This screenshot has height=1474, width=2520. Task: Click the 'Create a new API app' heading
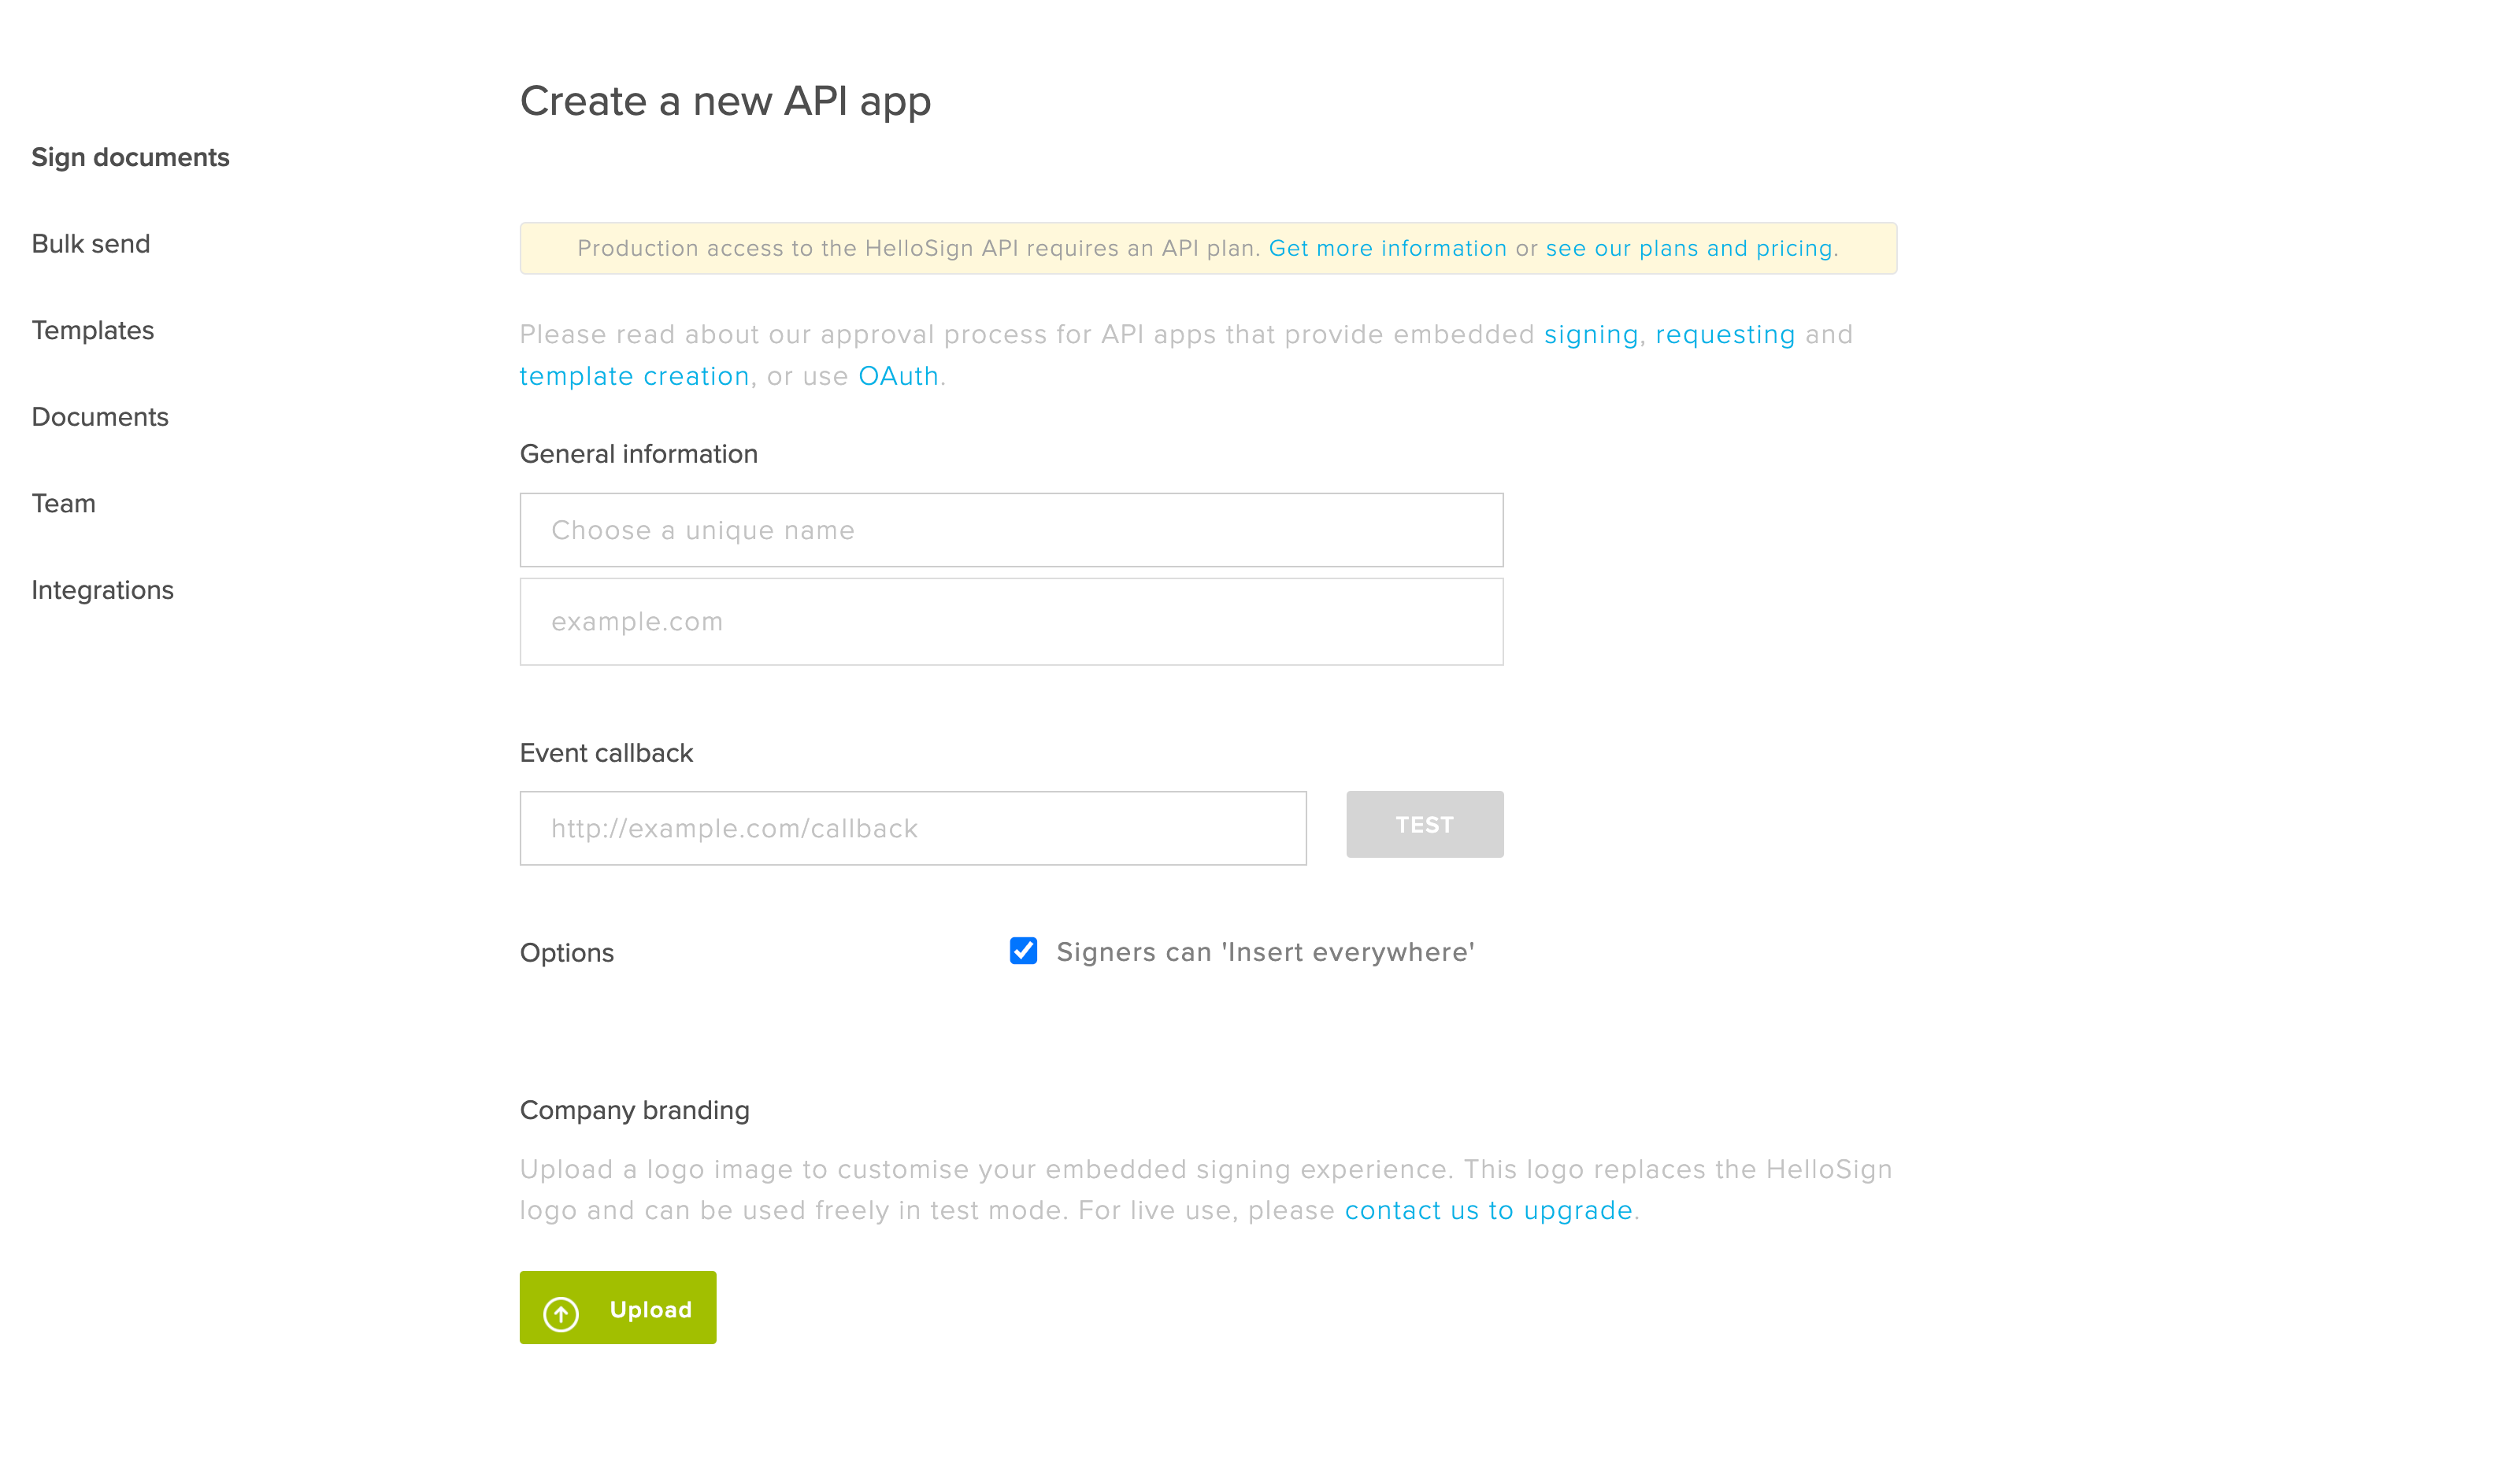725,102
